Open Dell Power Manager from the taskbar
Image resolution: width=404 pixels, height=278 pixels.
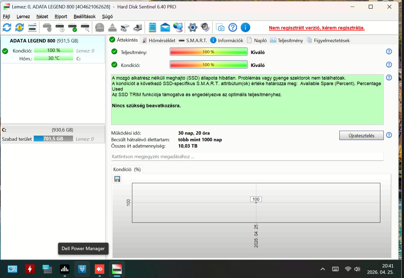click(82, 269)
